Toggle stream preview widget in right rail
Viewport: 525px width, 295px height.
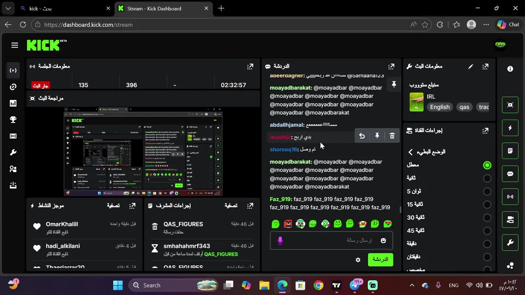click(510, 105)
